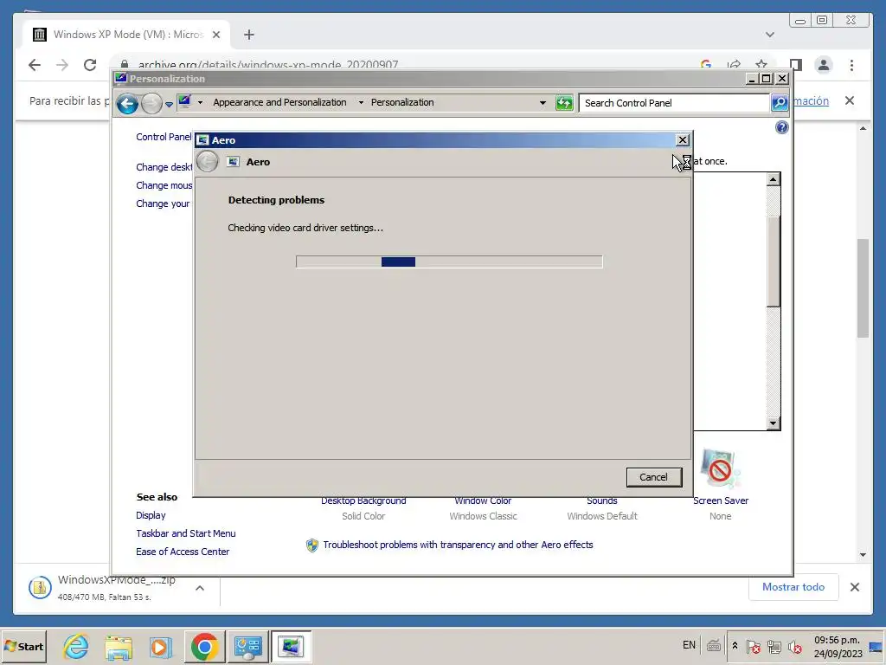The height and width of the screenshot is (665, 886).
Task: Open Change your account picture link
Action: [163, 203]
